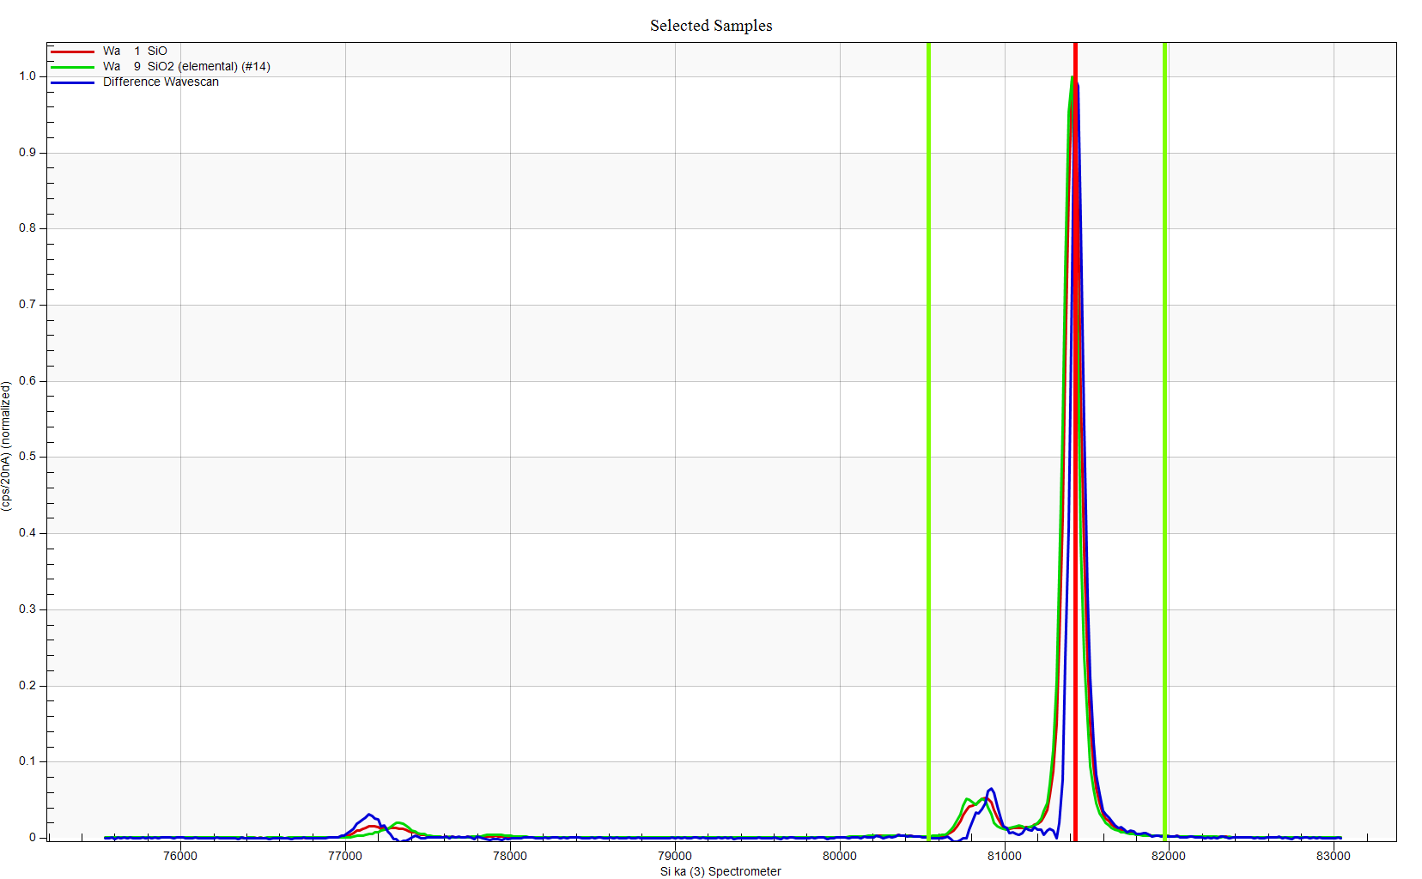Click the red legend line swatch for SiO
Viewport: 1422px width, 879px height.
tap(72, 52)
